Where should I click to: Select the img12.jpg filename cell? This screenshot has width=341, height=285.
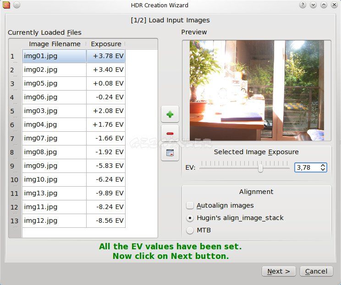coord(55,220)
